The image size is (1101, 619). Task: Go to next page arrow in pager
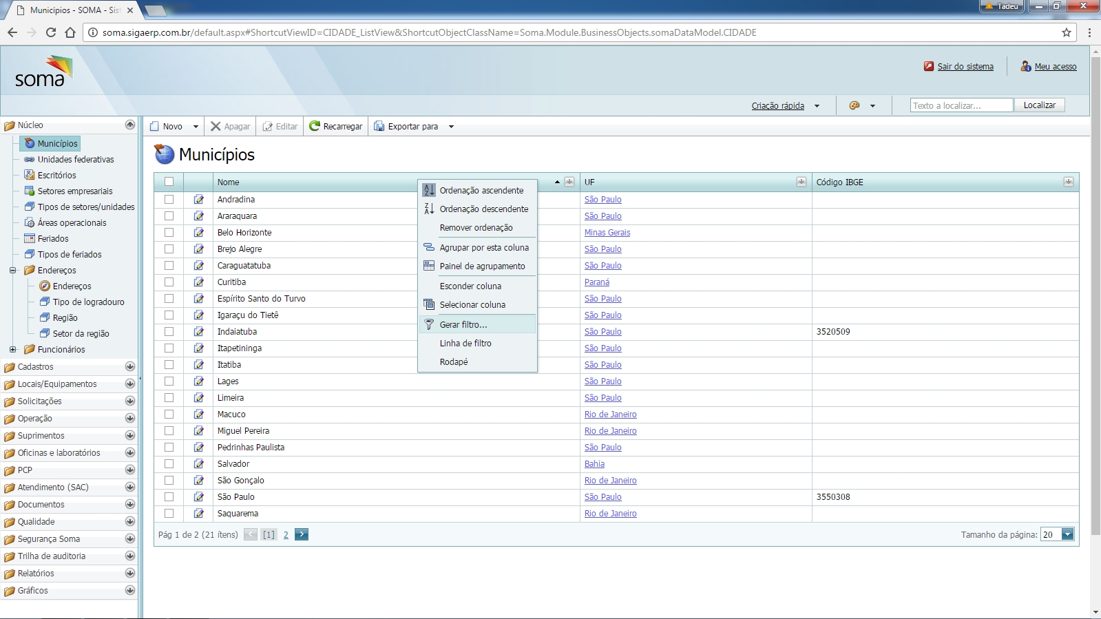302,534
